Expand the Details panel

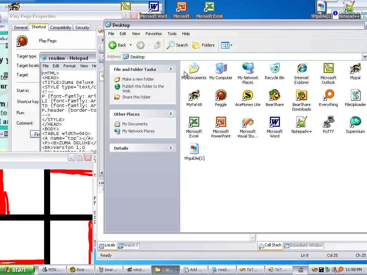pos(171,148)
